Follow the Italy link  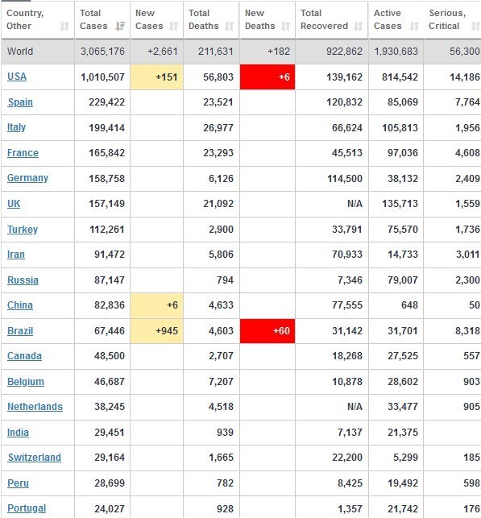pyautogui.click(x=16, y=127)
